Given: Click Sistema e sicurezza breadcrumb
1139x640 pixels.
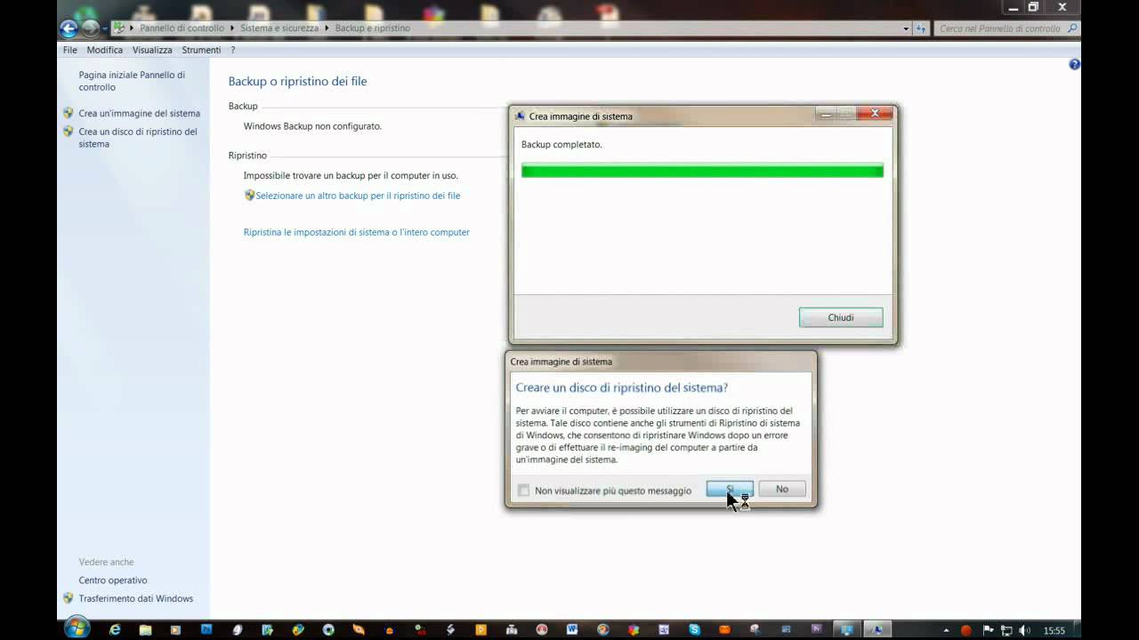Looking at the screenshot, I should [x=279, y=28].
